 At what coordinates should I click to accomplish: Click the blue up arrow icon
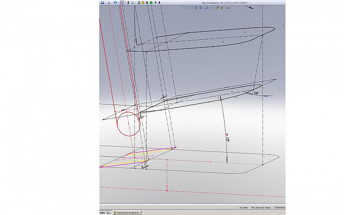coord(155,3)
